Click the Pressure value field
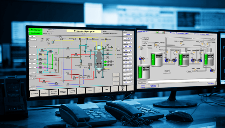 tap(128, 46)
